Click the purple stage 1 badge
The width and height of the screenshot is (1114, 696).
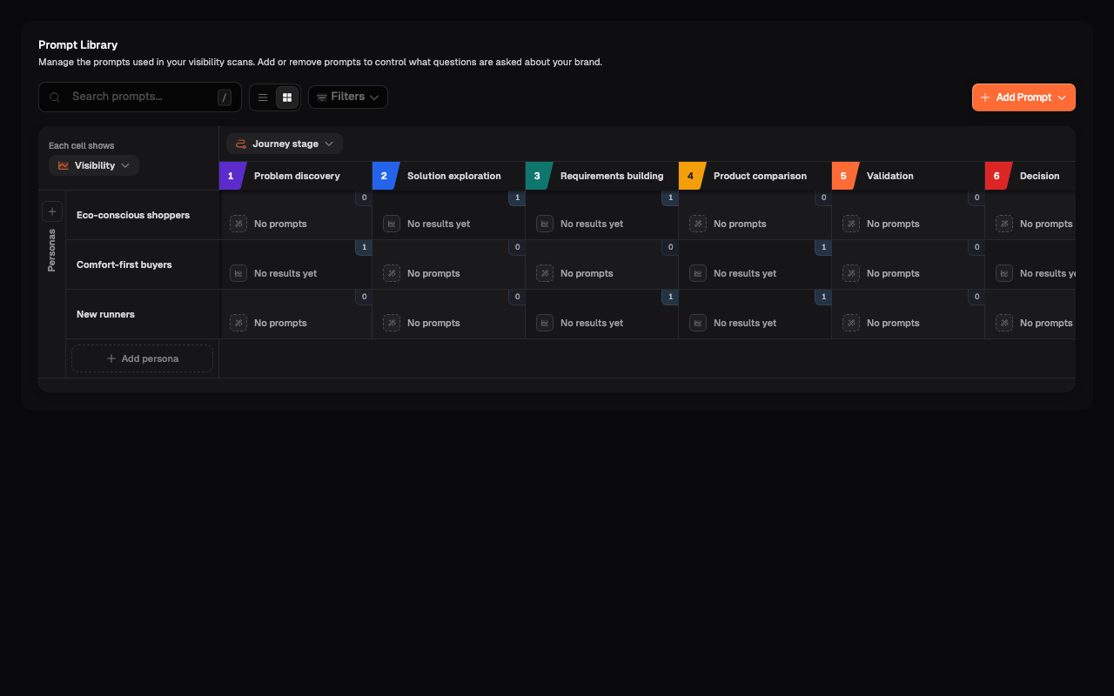(231, 176)
